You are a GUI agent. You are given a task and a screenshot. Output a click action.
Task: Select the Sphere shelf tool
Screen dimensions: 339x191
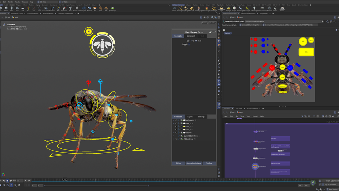point(6,9)
